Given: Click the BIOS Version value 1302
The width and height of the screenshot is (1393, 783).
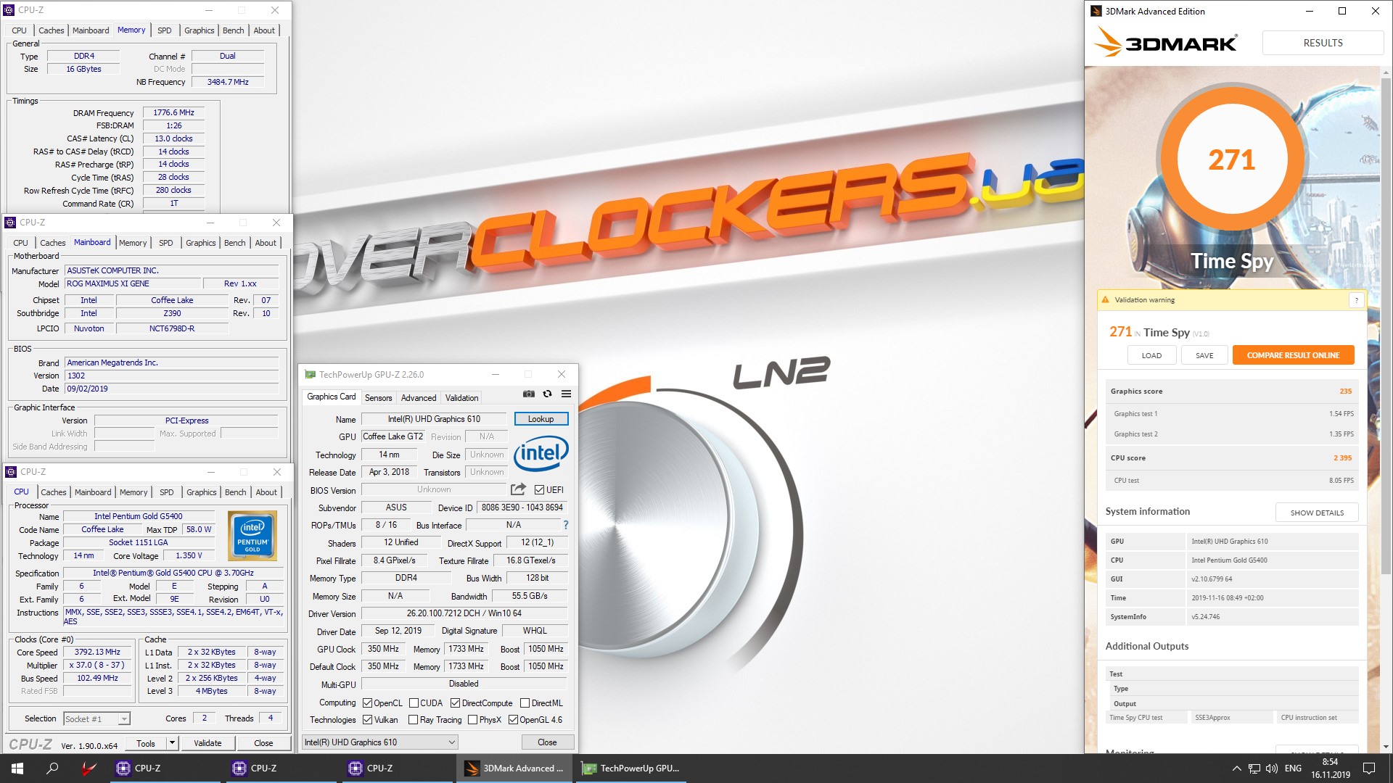Looking at the screenshot, I should tap(172, 376).
